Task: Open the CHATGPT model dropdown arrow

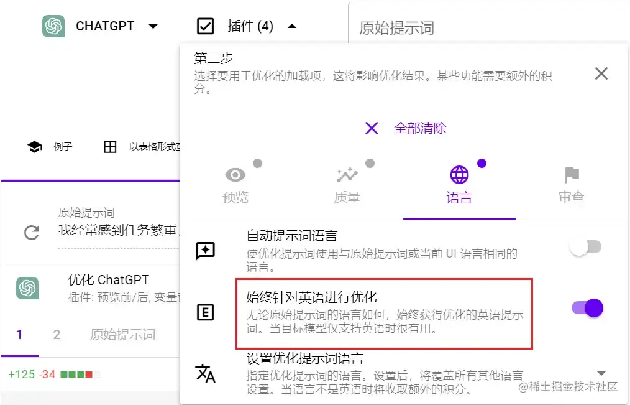Action: pyautogui.click(x=153, y=27)
